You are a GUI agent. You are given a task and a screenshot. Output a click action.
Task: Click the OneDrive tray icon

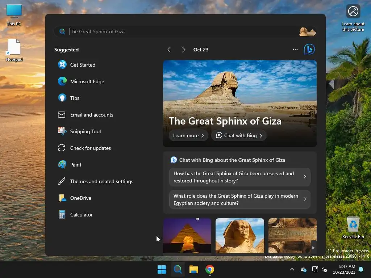tap(304, 269)
